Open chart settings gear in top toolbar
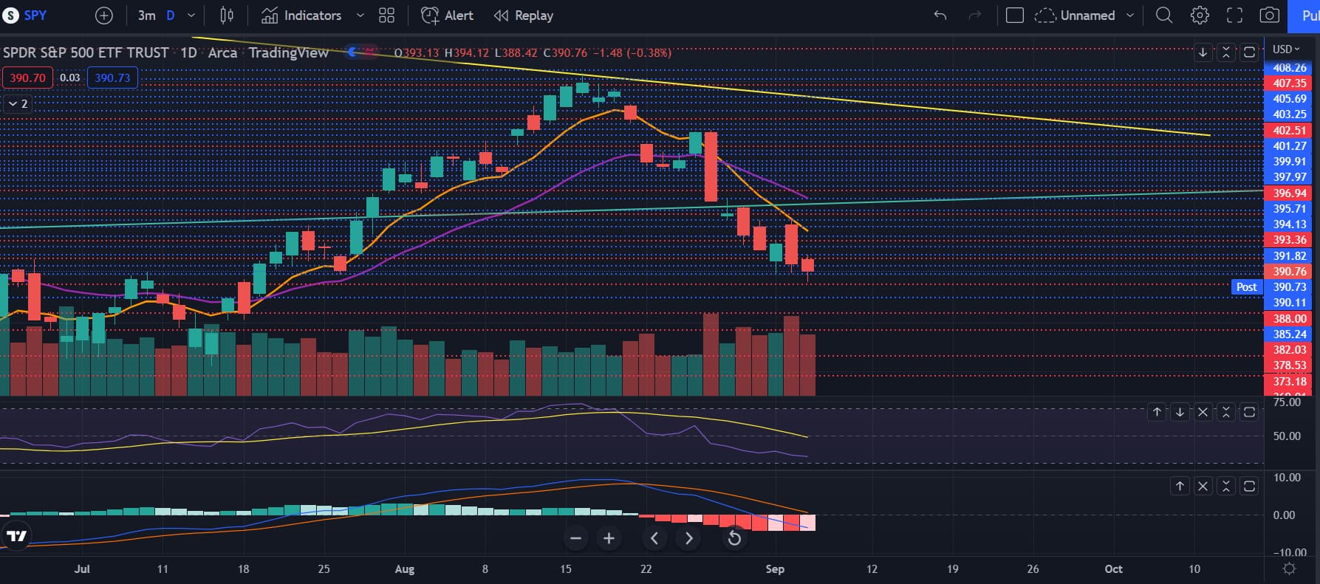The image size is (1320, 584). pyautogui.click(x=1200, y=15)
